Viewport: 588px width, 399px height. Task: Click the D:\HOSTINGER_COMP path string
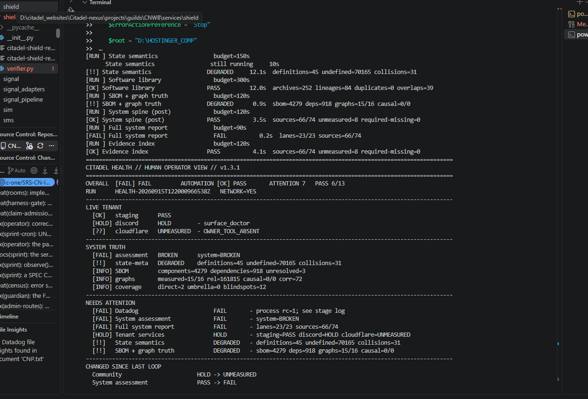(166, 41)
